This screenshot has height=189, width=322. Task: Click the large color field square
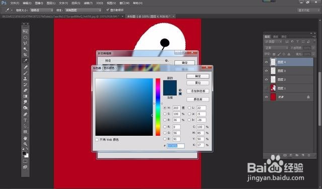[x=124, y=107]
